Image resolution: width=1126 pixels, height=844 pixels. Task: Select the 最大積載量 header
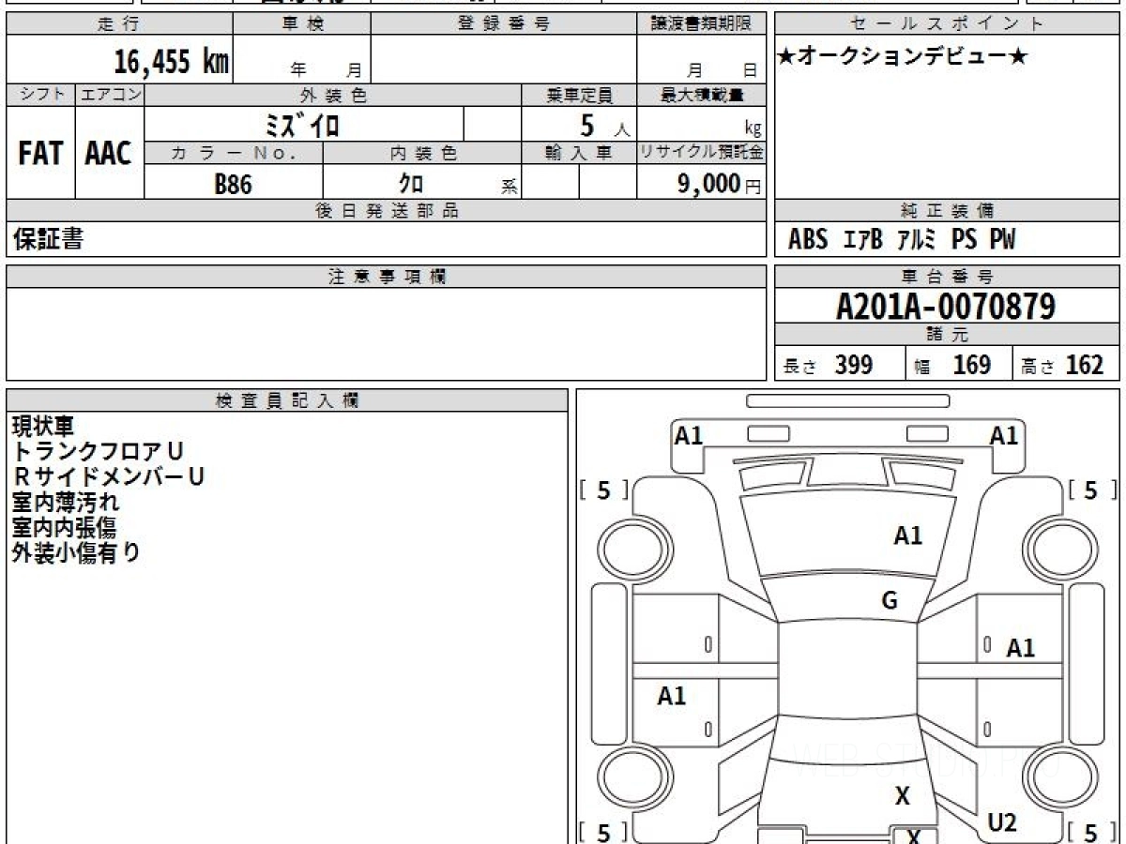(x=702, y=95)
